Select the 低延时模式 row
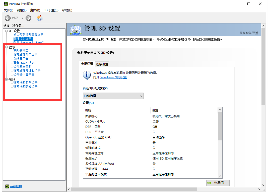 (x=150, y=148)
